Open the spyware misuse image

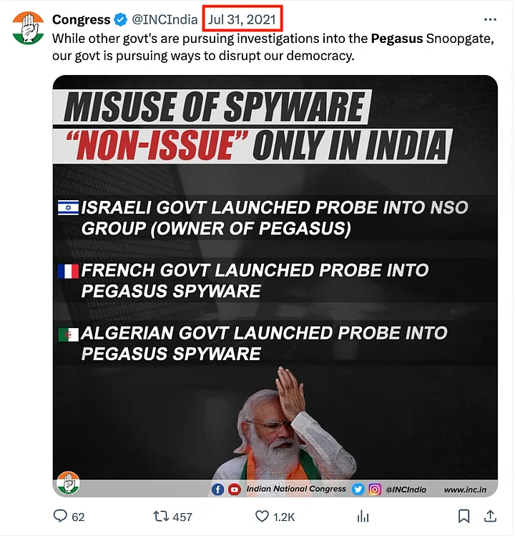(x=275, y=286)
